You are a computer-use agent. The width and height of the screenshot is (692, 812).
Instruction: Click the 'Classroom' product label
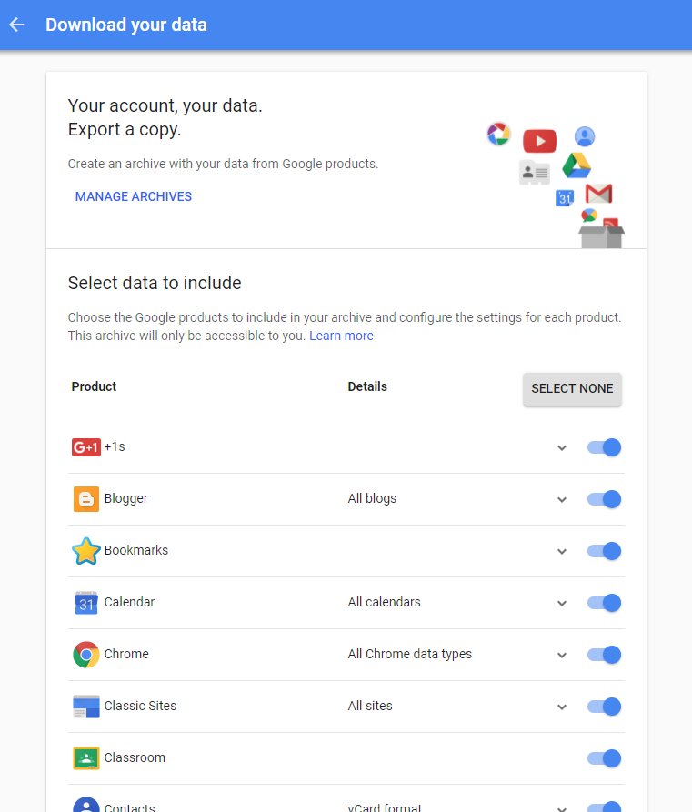click(x=135, y=757)
